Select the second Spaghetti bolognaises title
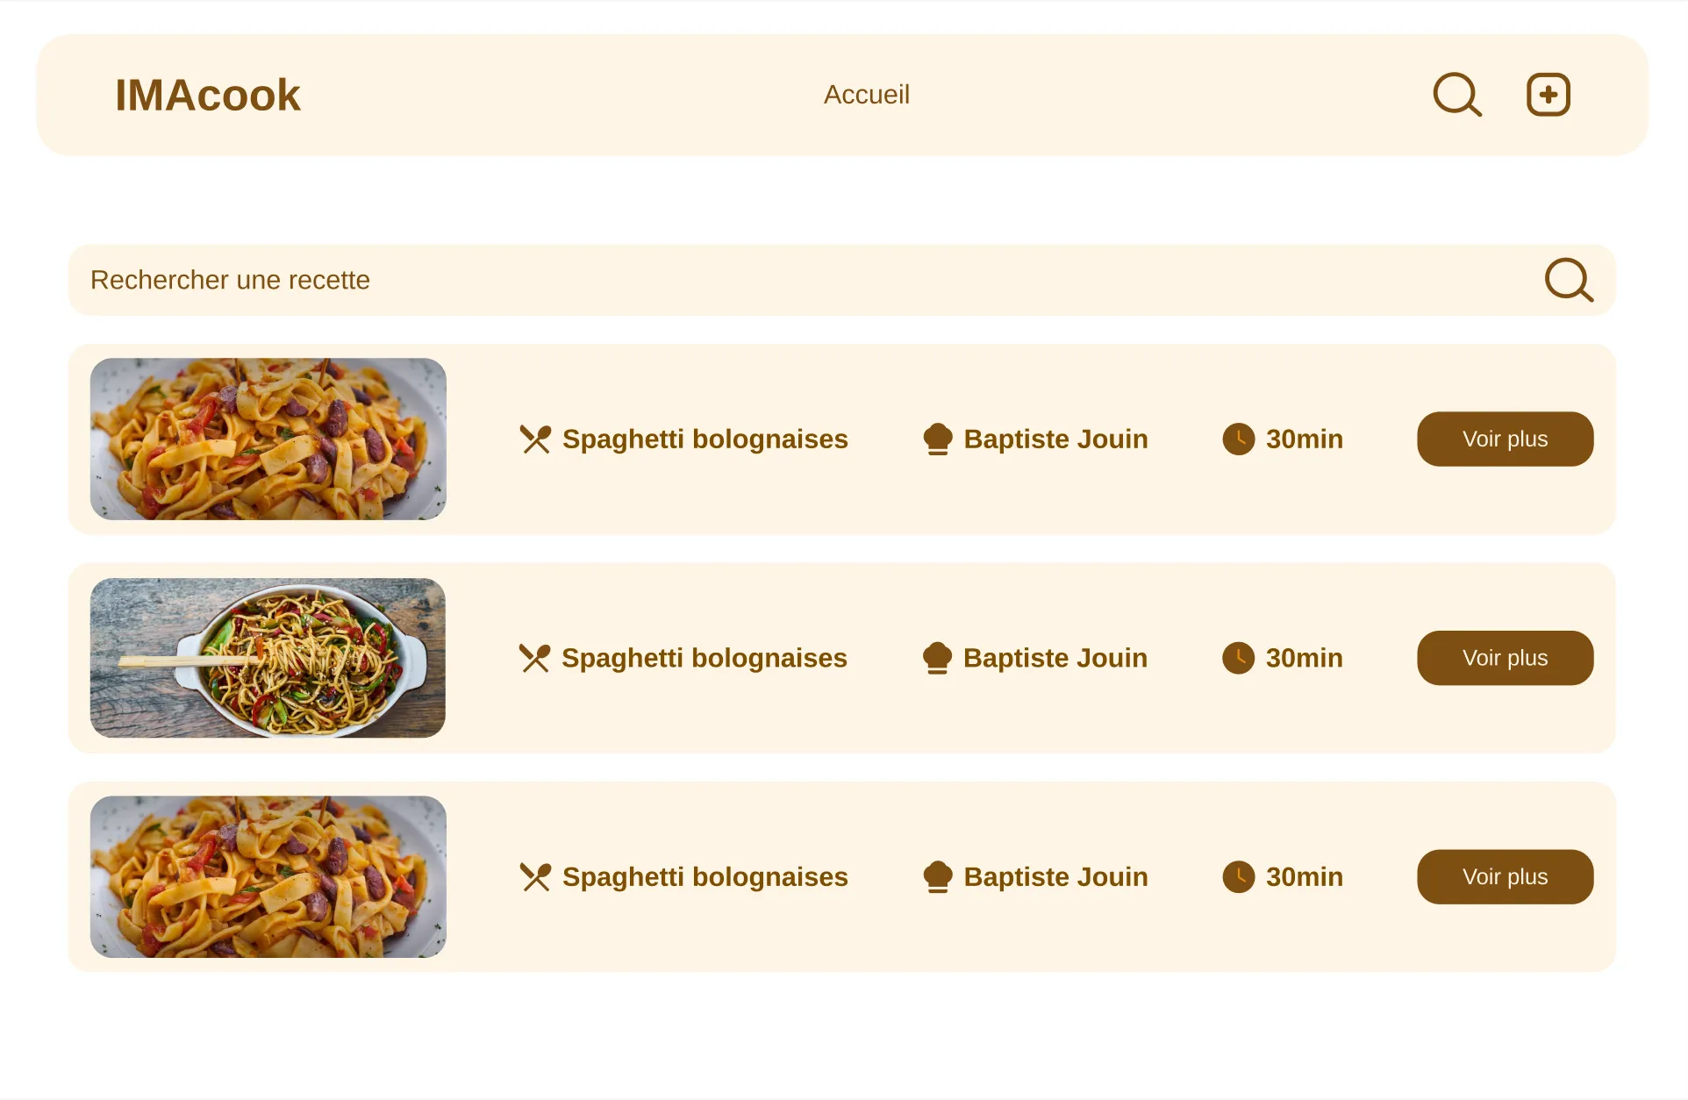 (705, 658)
